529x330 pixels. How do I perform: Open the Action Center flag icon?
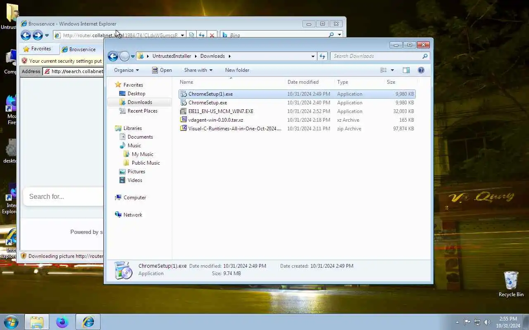[x=467, y=322]
